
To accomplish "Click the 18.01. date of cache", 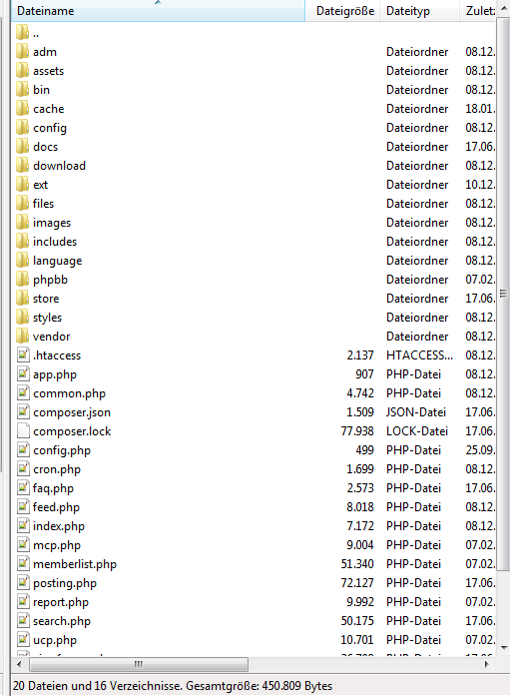I will (x=480, y=109).
